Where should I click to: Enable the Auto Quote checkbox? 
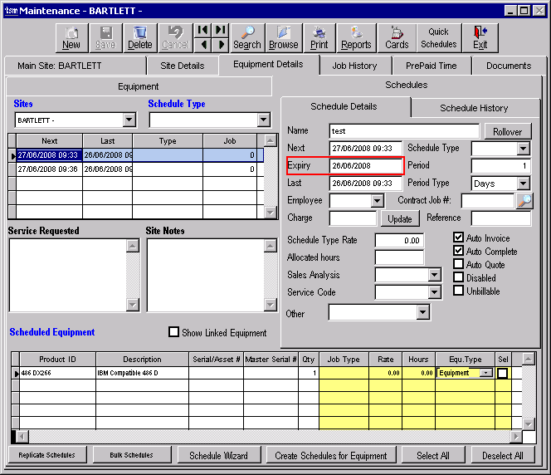[x=459, y=265]
